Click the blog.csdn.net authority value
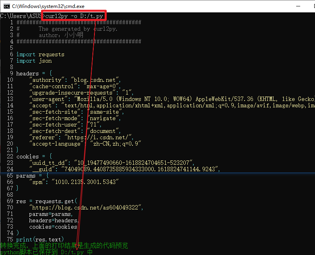 pos(95,80)
